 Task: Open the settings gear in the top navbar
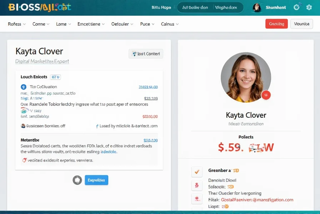coord(309,7)
